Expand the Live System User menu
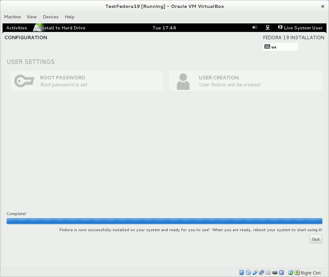This screenshot has height=277, width=329. pos(300,28)
